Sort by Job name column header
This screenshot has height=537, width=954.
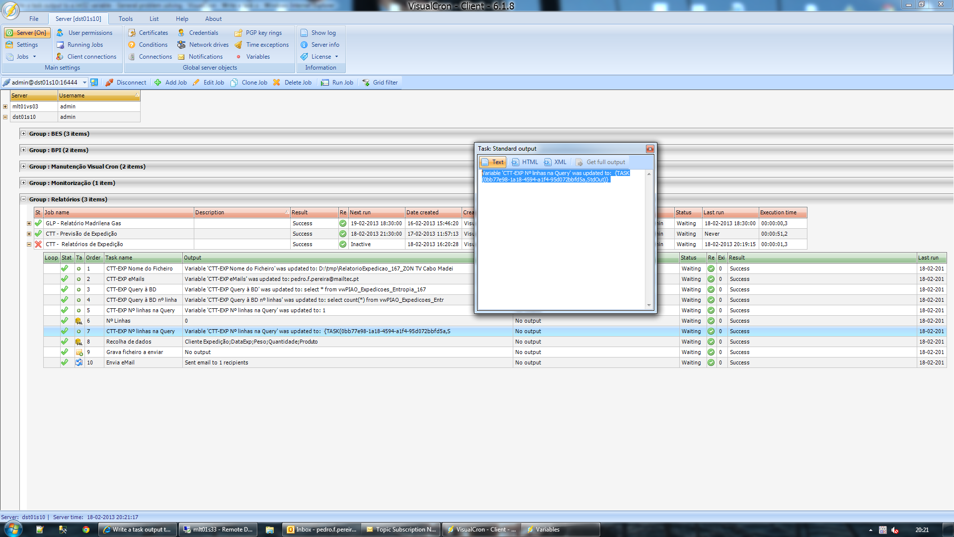(x=118, y=212)
